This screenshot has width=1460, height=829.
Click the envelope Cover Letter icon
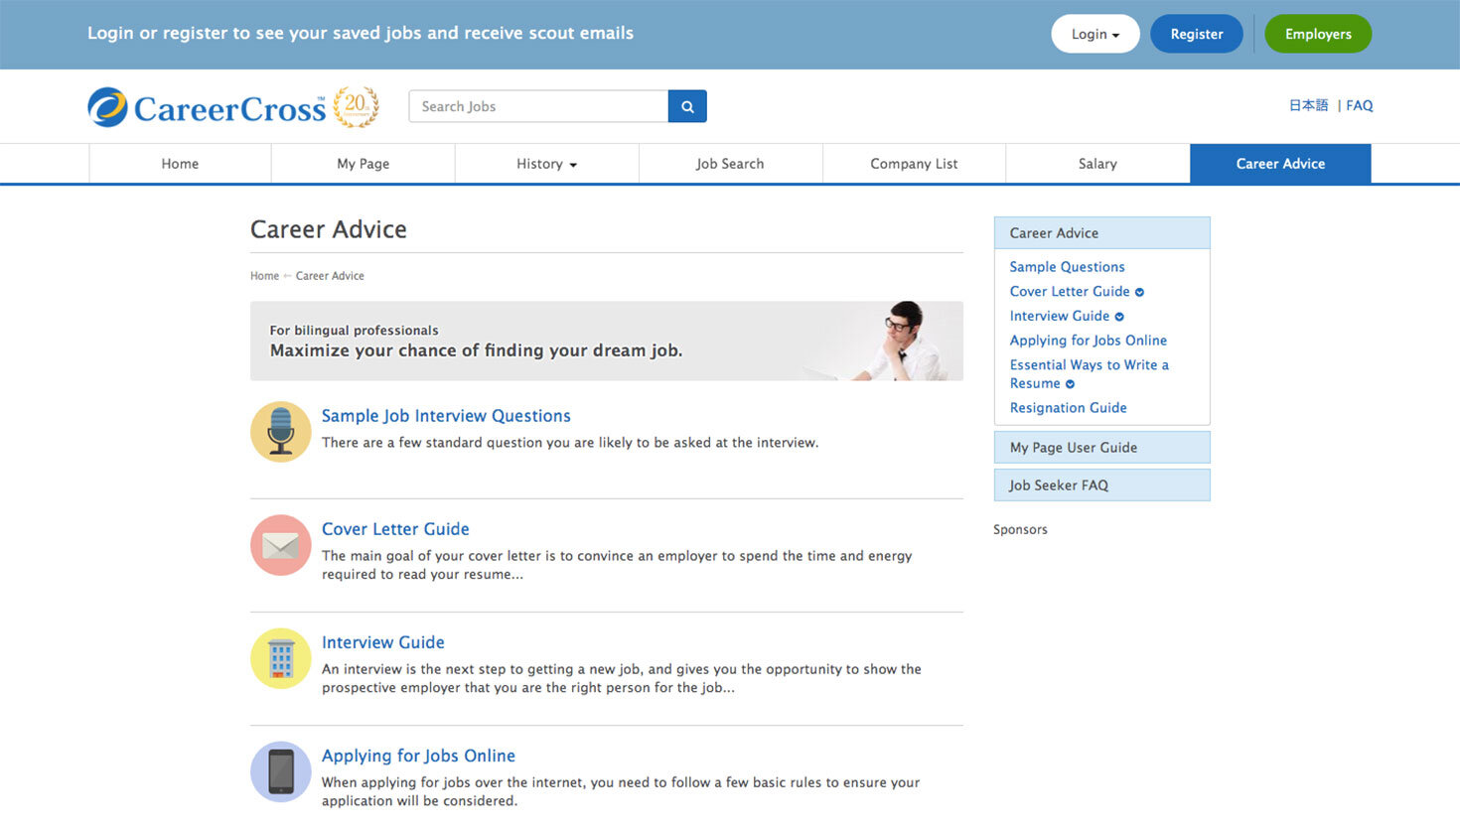281,545
